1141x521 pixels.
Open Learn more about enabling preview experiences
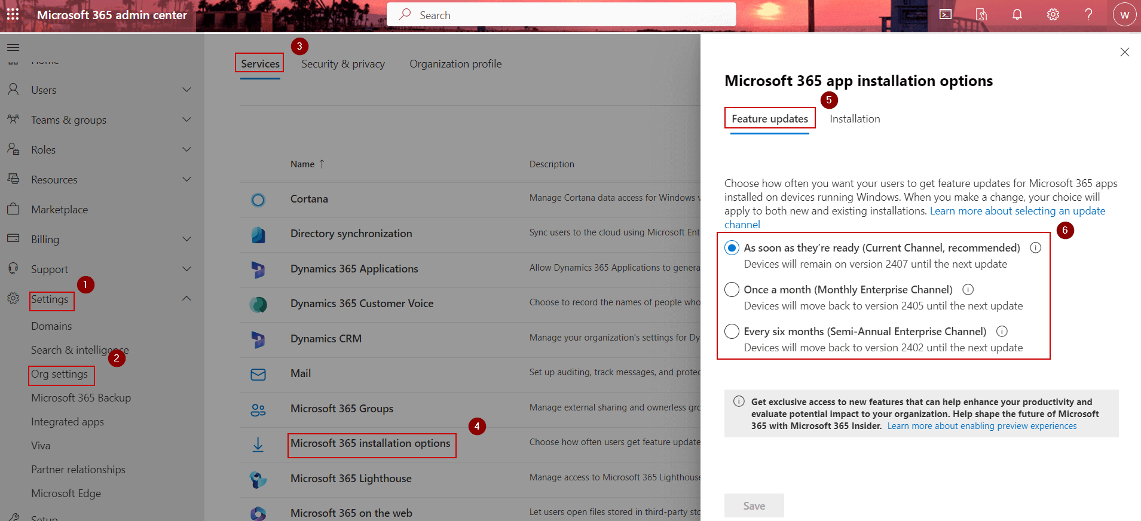[982, 426]
